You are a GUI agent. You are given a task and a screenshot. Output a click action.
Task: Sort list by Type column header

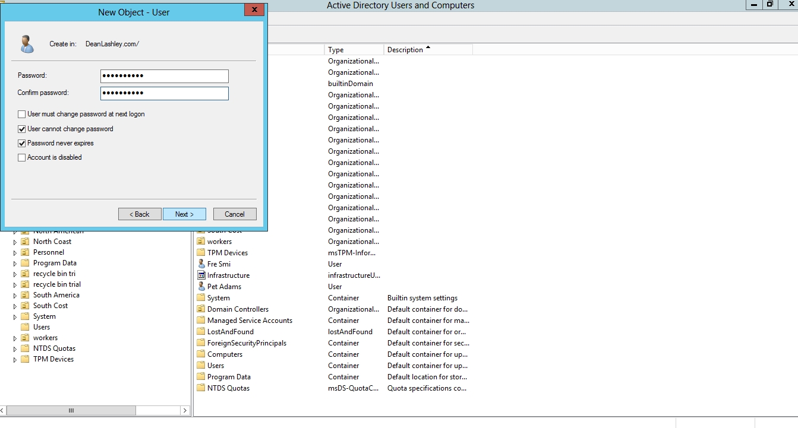pyautogui.click(x=354, y=50)
